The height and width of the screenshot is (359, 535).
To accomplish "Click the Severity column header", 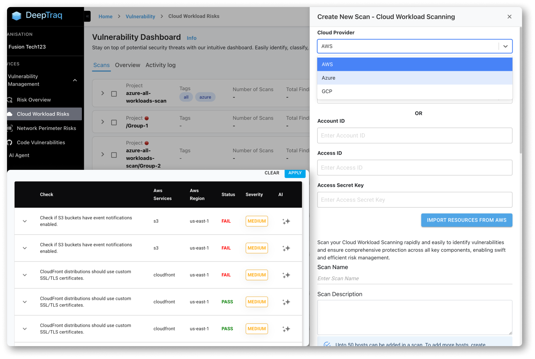I will point(254,194).
